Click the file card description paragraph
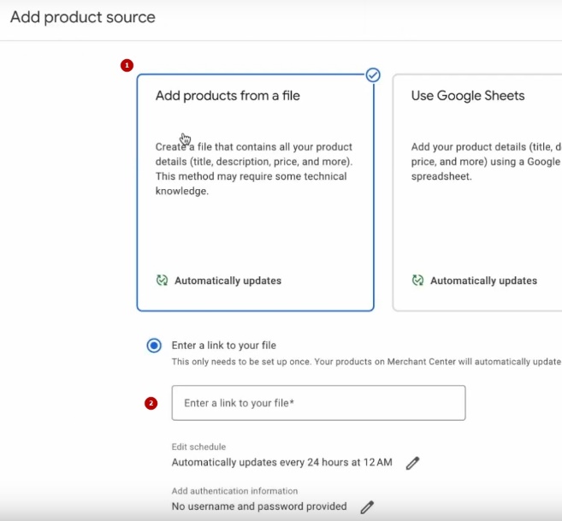The image size is (562, 521). [253, 169]
